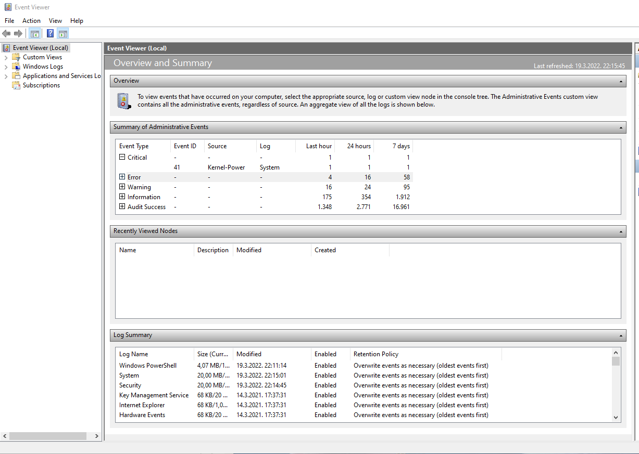Open the Action menu
The height and width of the screenshot is (454, 639).
[31, 21]
